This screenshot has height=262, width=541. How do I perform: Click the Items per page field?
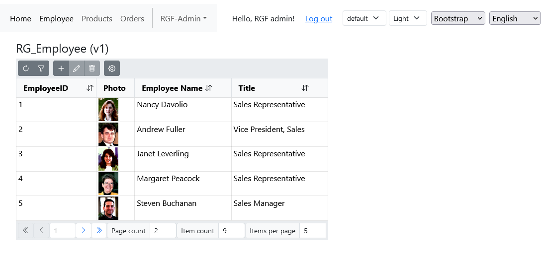pos(312,231)
